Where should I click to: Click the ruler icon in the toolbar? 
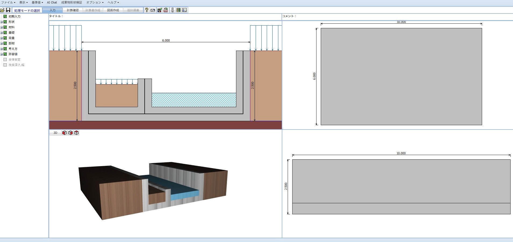click(x=172, y=10)
